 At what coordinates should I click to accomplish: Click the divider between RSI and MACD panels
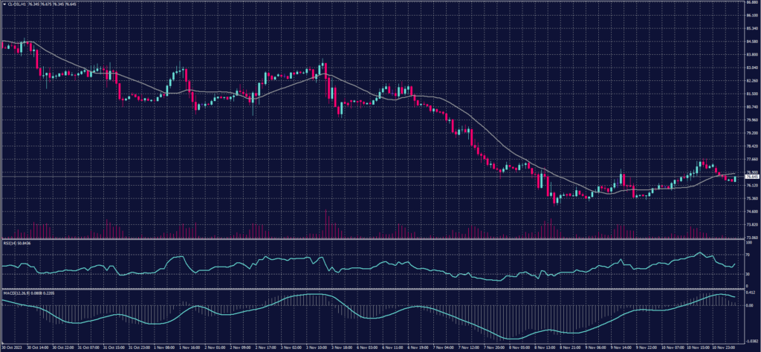(372, 289)
